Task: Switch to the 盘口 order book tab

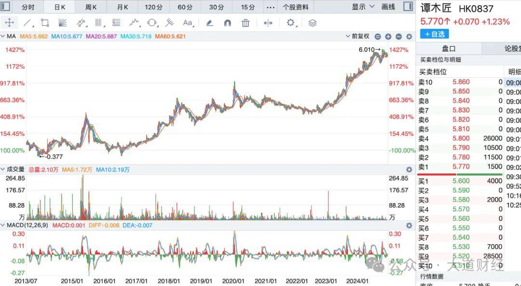Action: click(449, 49)
